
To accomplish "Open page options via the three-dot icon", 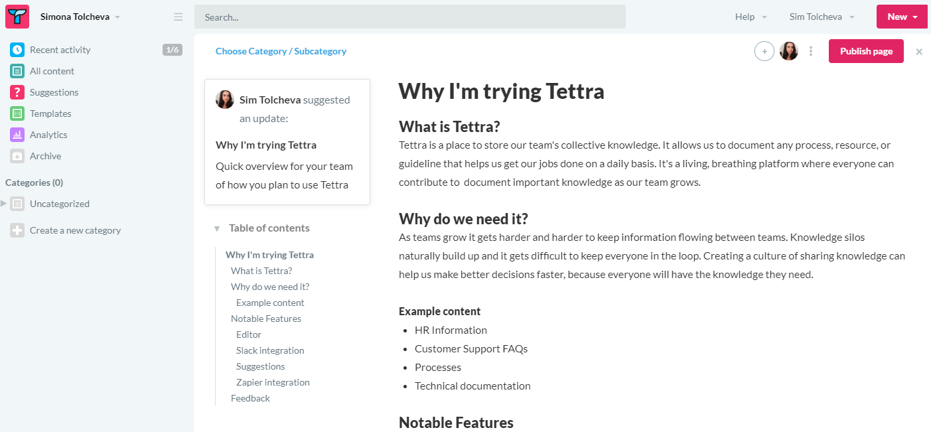I will coord(811,51).
